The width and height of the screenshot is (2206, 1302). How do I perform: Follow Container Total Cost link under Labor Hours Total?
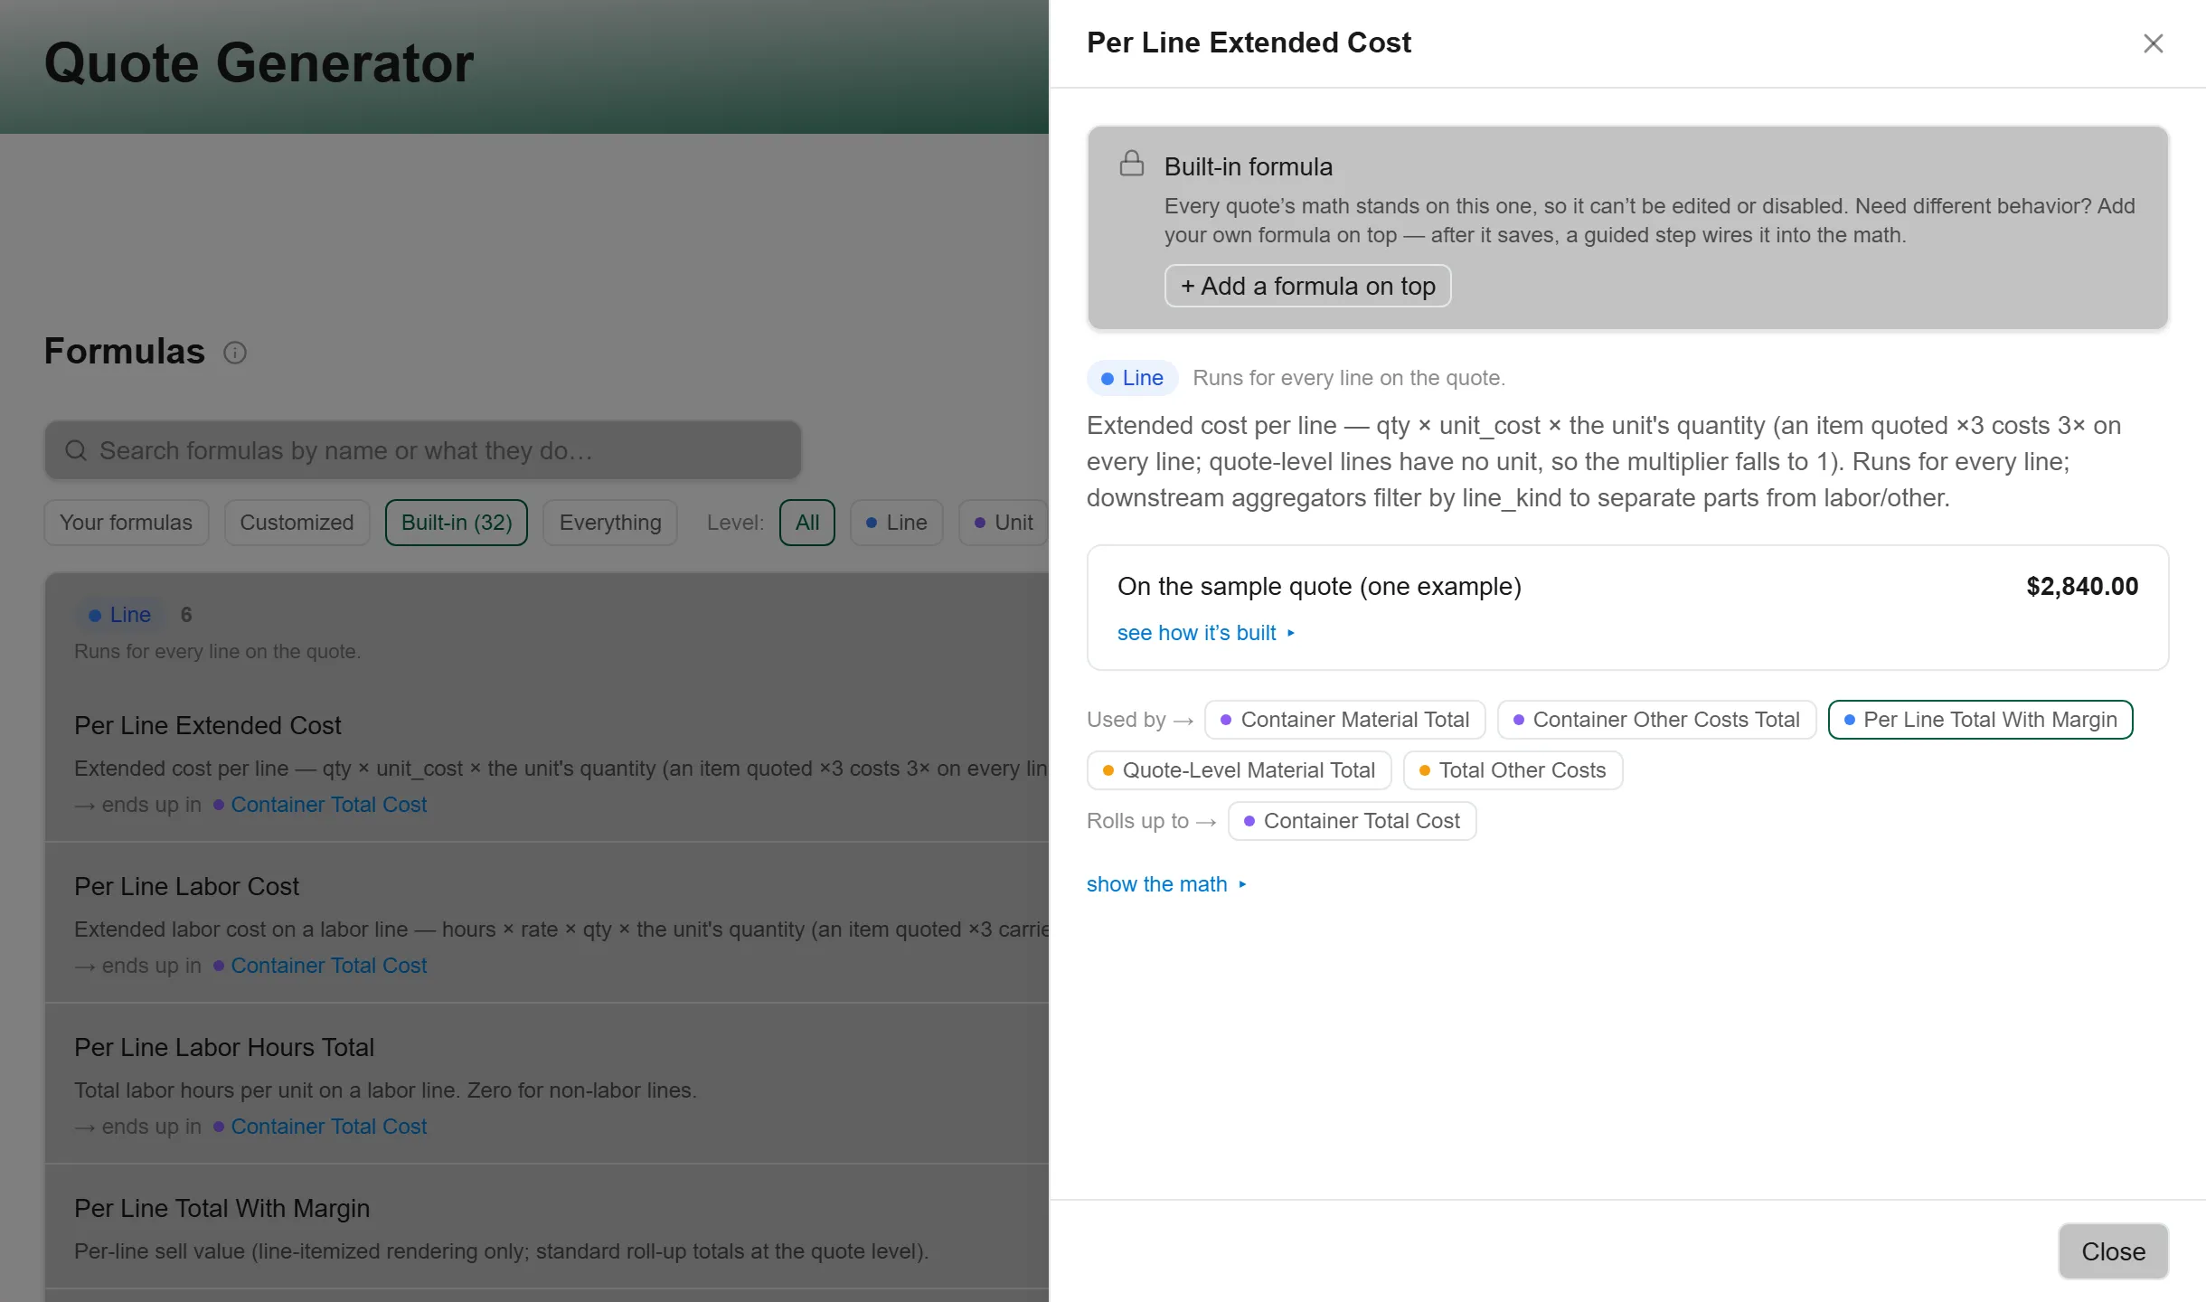[x=328, y=1127]
